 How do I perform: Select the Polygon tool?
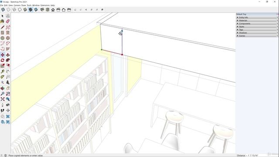point(8,38)
